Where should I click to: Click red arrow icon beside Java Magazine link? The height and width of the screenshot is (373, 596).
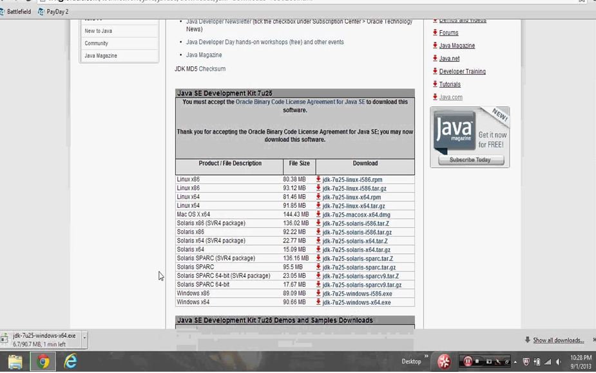tap(435, 46)
